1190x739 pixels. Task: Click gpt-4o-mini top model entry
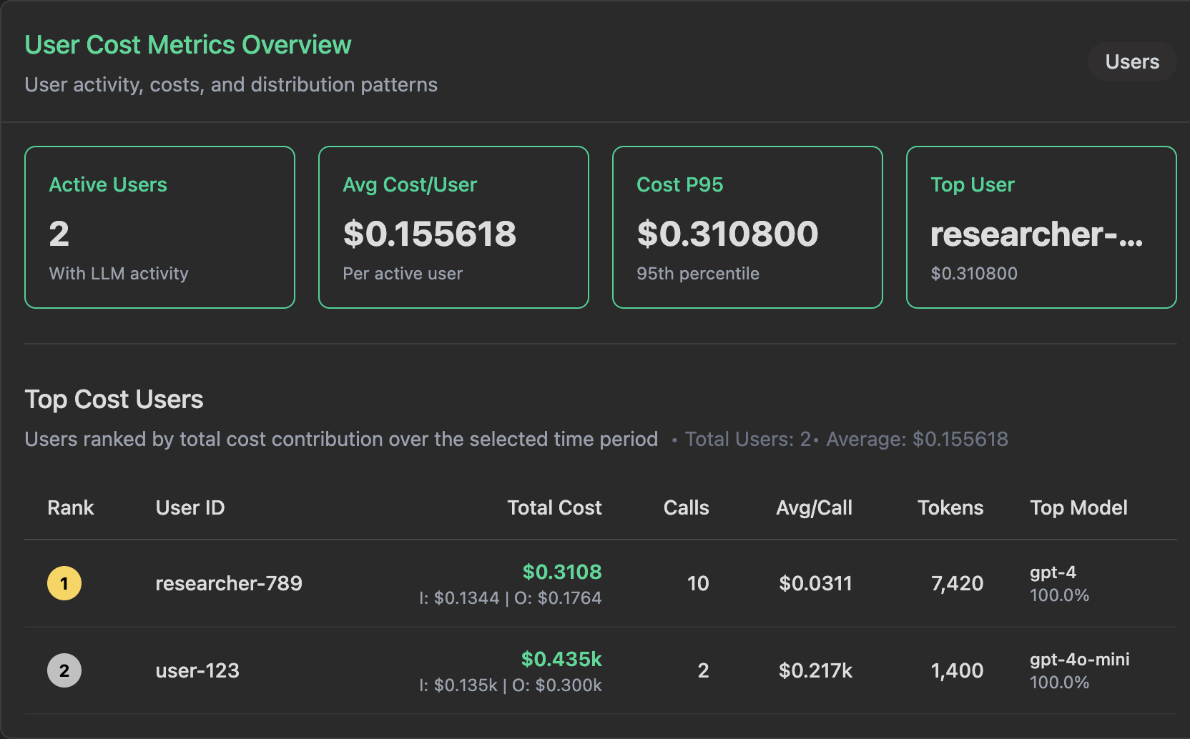tap(1080, 660)
